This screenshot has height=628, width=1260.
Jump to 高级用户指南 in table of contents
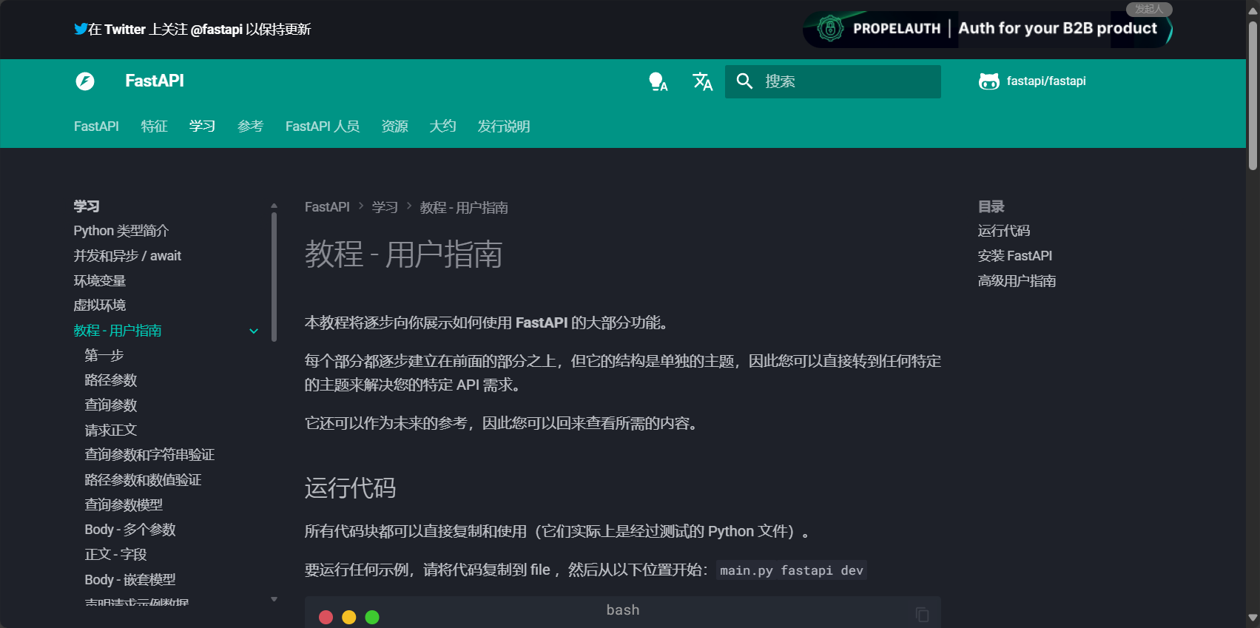pos(1017,281)
